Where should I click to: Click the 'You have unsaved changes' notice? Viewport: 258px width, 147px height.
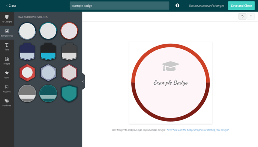(x=207, y=6)
